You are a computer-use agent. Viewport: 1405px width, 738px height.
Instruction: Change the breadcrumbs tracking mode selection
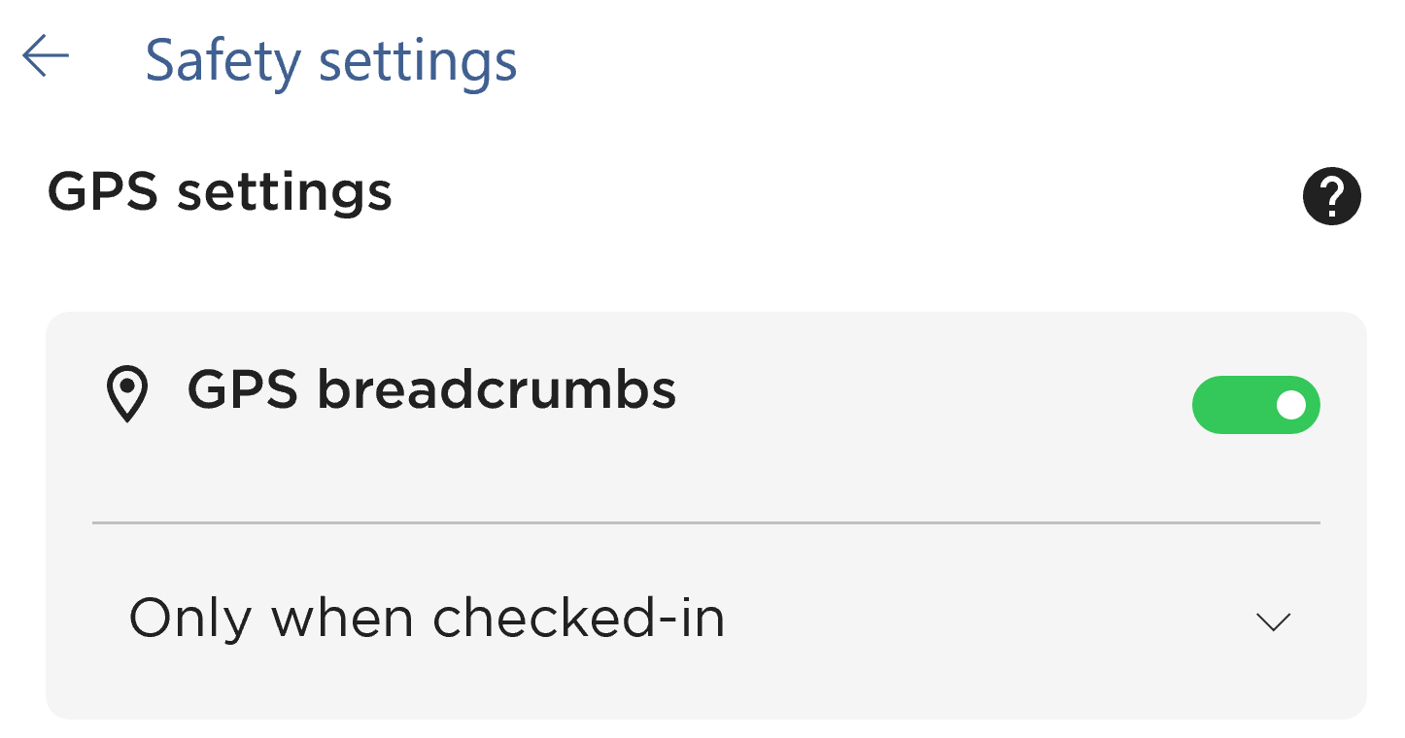point(705,620)
